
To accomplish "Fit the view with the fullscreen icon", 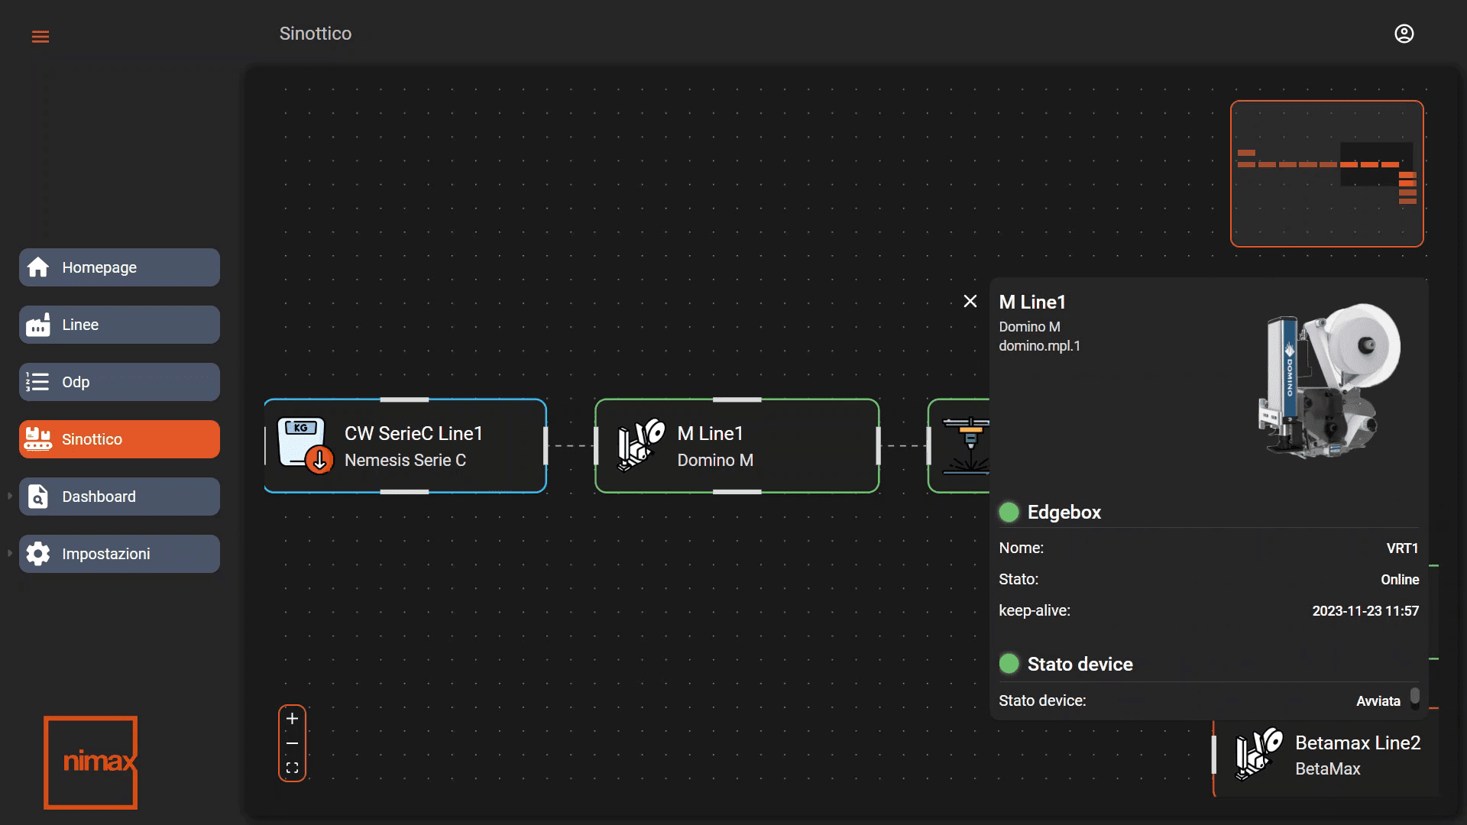I will (x=292, y=768).
